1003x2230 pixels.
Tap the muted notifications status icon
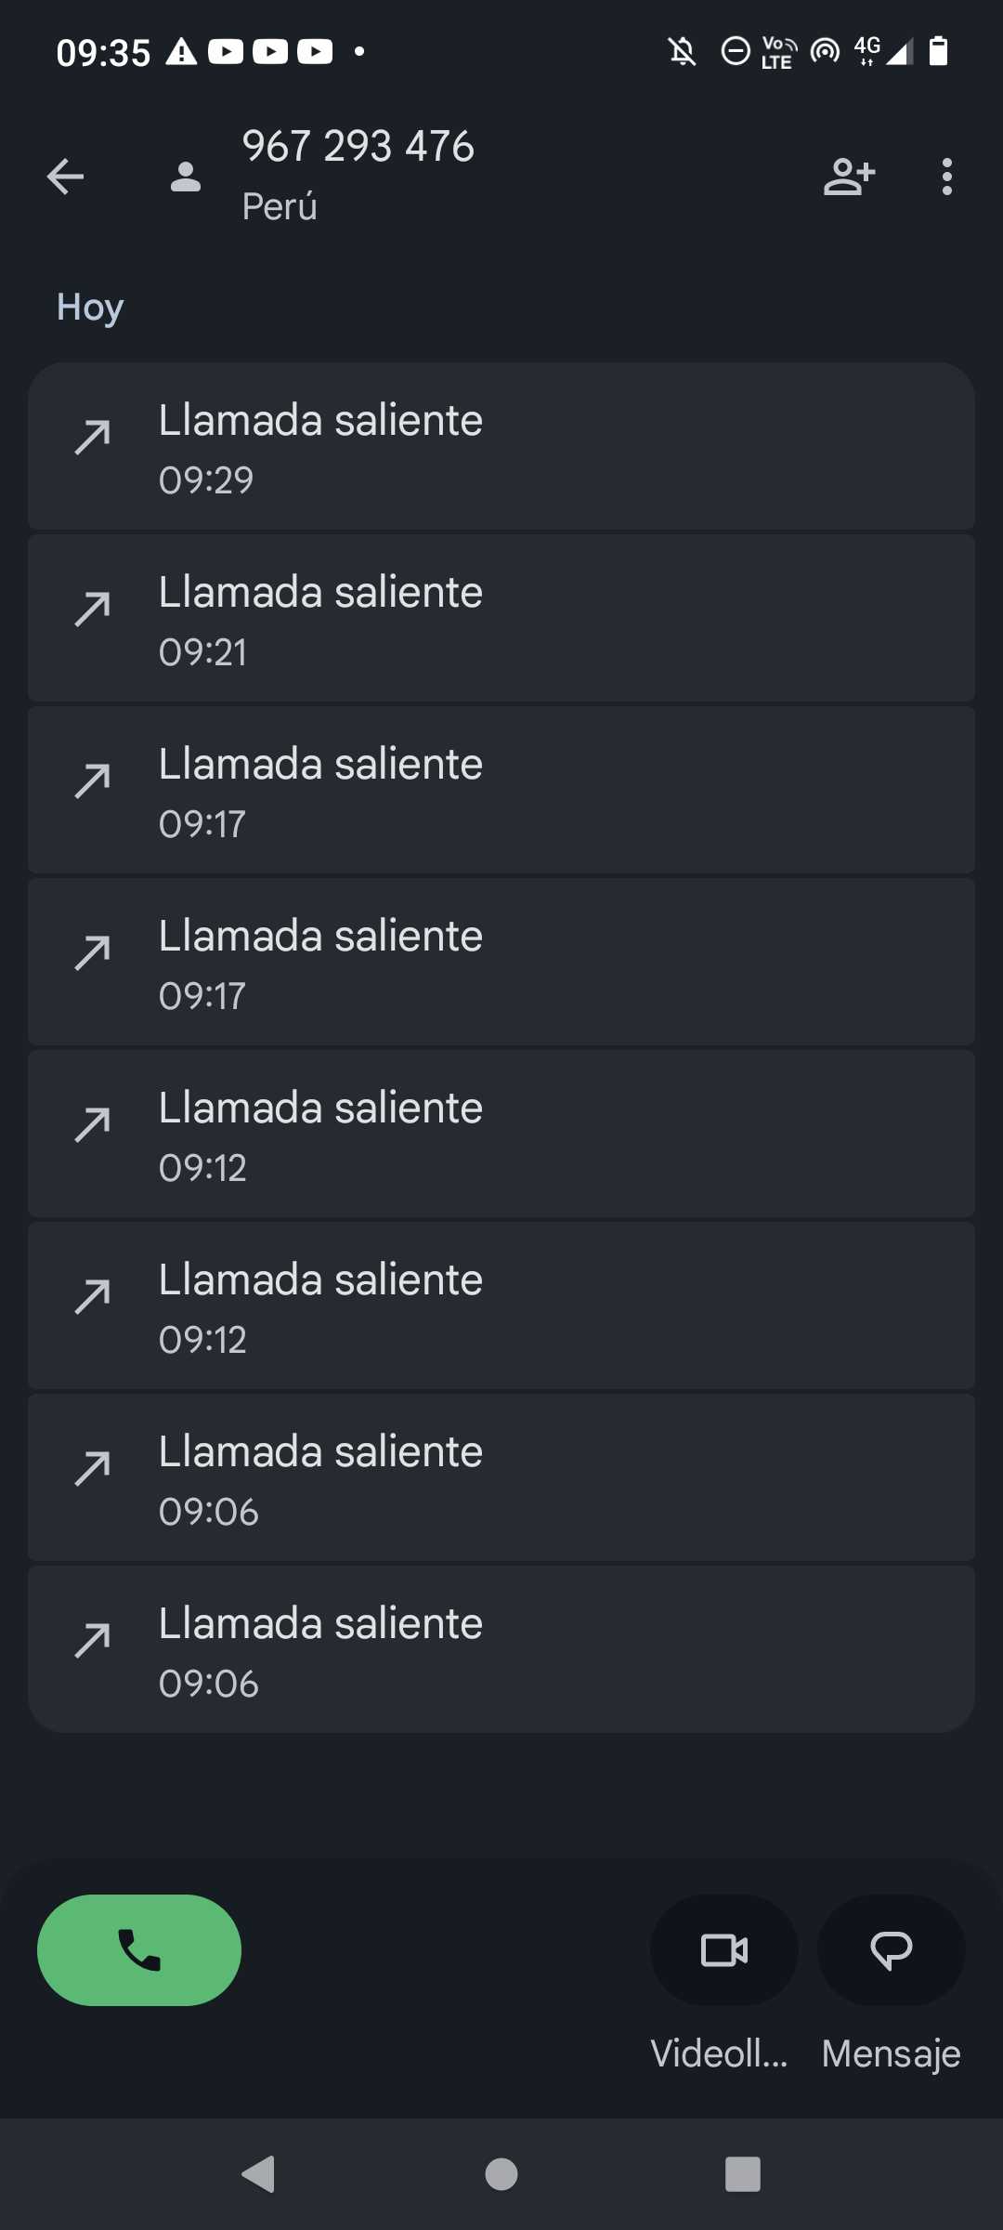point(683,51)
